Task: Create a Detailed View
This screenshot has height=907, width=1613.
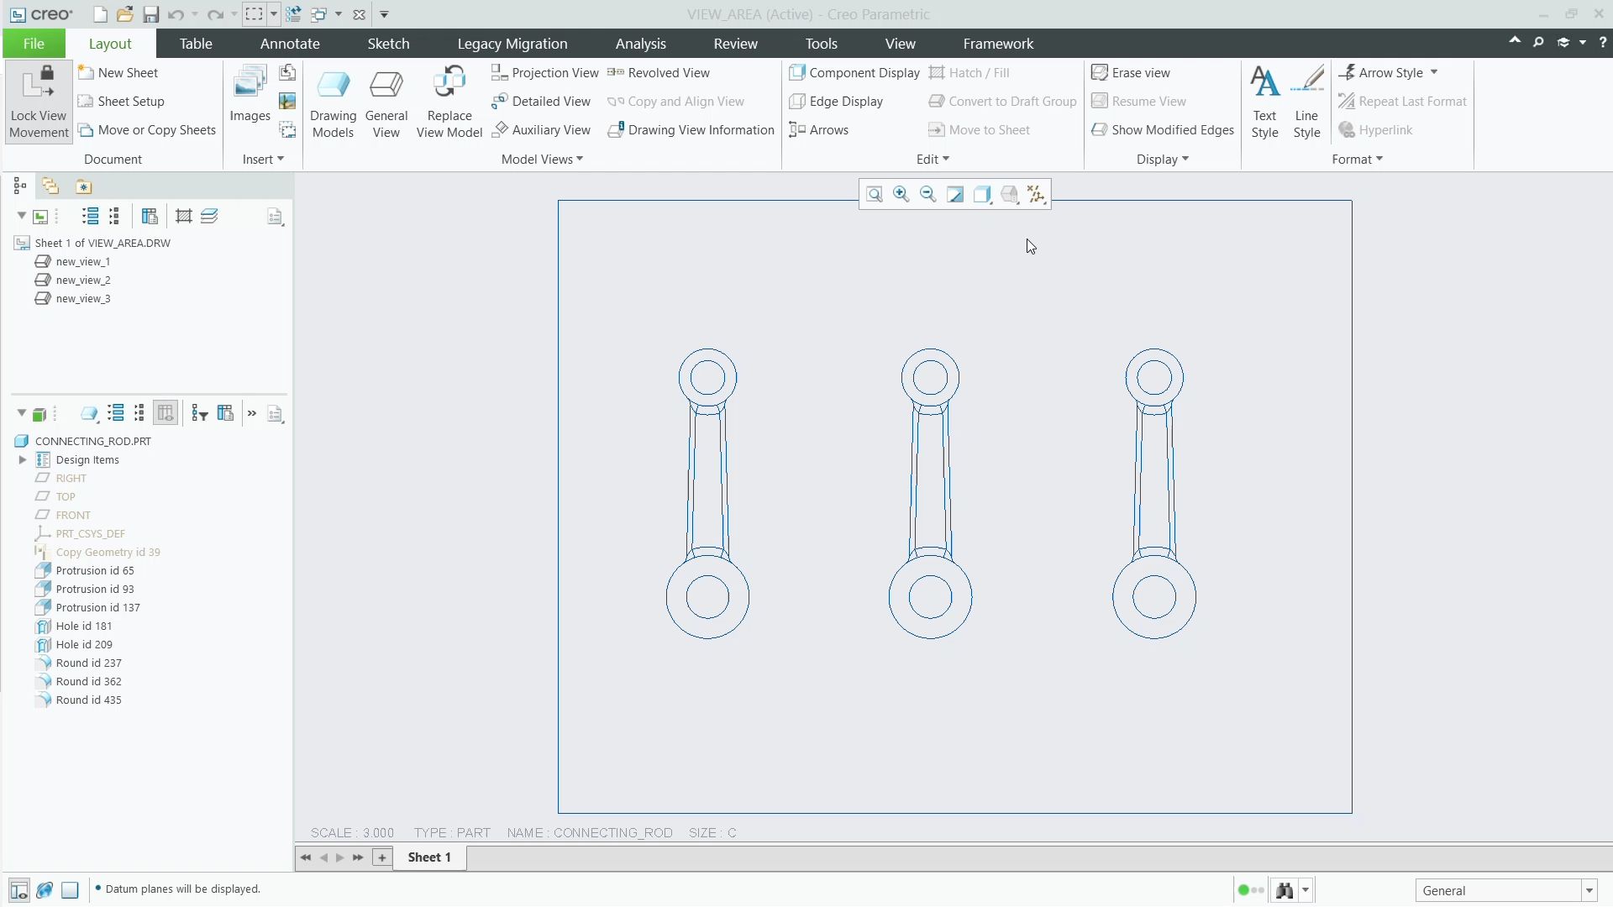Action: coord(541,102)
